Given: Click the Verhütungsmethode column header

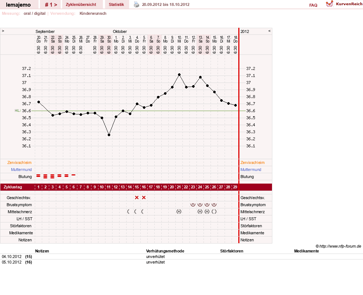Looking at the screenshot, I should coord(165,251).
